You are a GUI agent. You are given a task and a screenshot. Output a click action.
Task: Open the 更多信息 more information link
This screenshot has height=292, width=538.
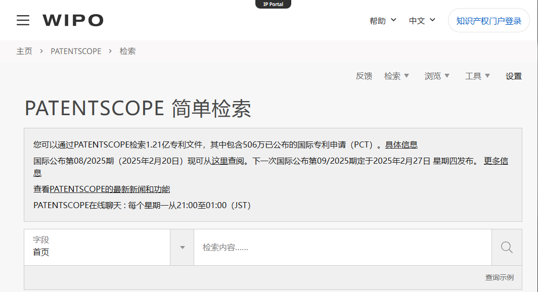click(496, 161)
